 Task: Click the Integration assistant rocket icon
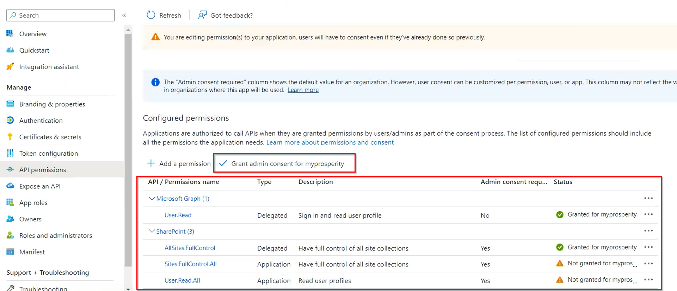point(10,66)
